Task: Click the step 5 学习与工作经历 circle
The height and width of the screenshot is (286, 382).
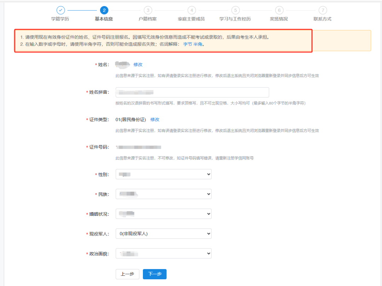Action: (x=235, y=10)
